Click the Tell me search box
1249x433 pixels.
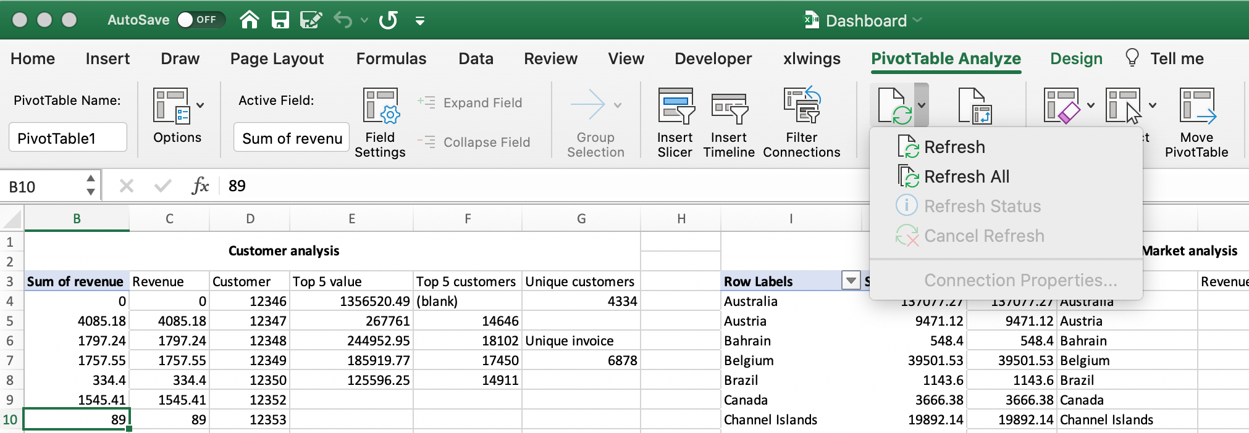(1176, 59)
